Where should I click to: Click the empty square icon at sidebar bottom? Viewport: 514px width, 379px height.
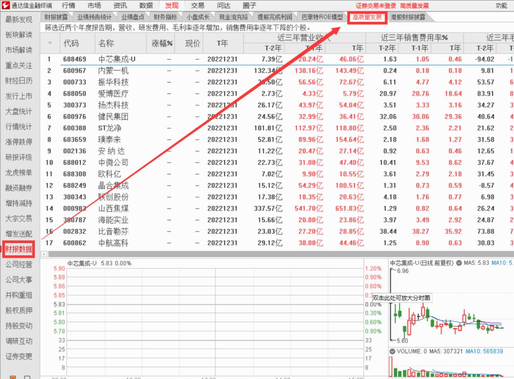[x=27, y=378]
